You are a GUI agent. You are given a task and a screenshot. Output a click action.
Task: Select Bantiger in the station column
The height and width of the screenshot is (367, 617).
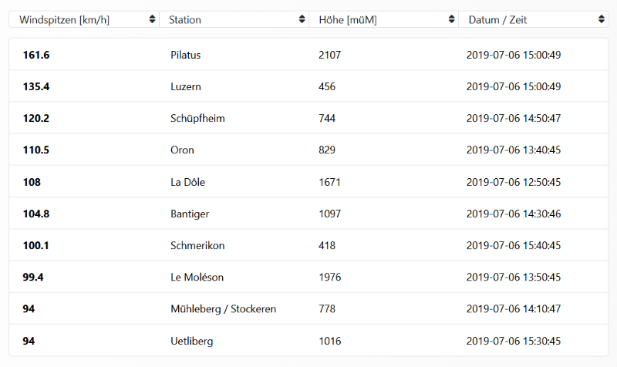pyautogui.click(x=190, y=214)
